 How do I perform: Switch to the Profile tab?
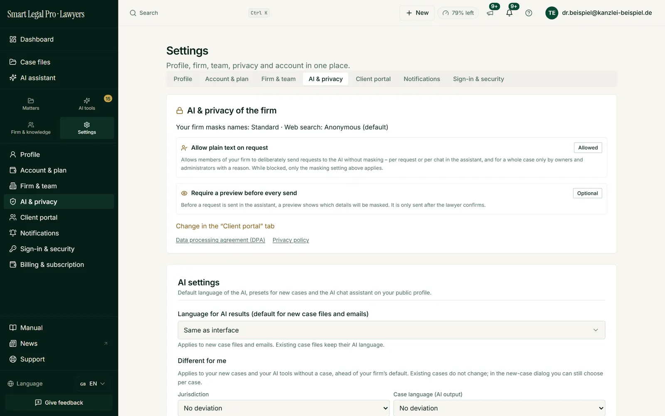point(183,79)
